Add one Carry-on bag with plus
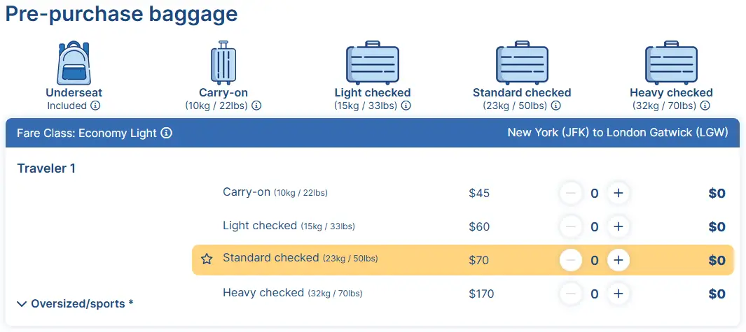The width and height of the screenshot is (746, 332). point(618,193)
